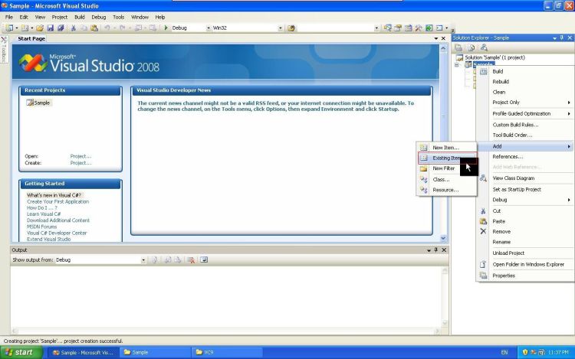Open the MSDN Forums link
The image size is (575, 359).
pos(42,227)
